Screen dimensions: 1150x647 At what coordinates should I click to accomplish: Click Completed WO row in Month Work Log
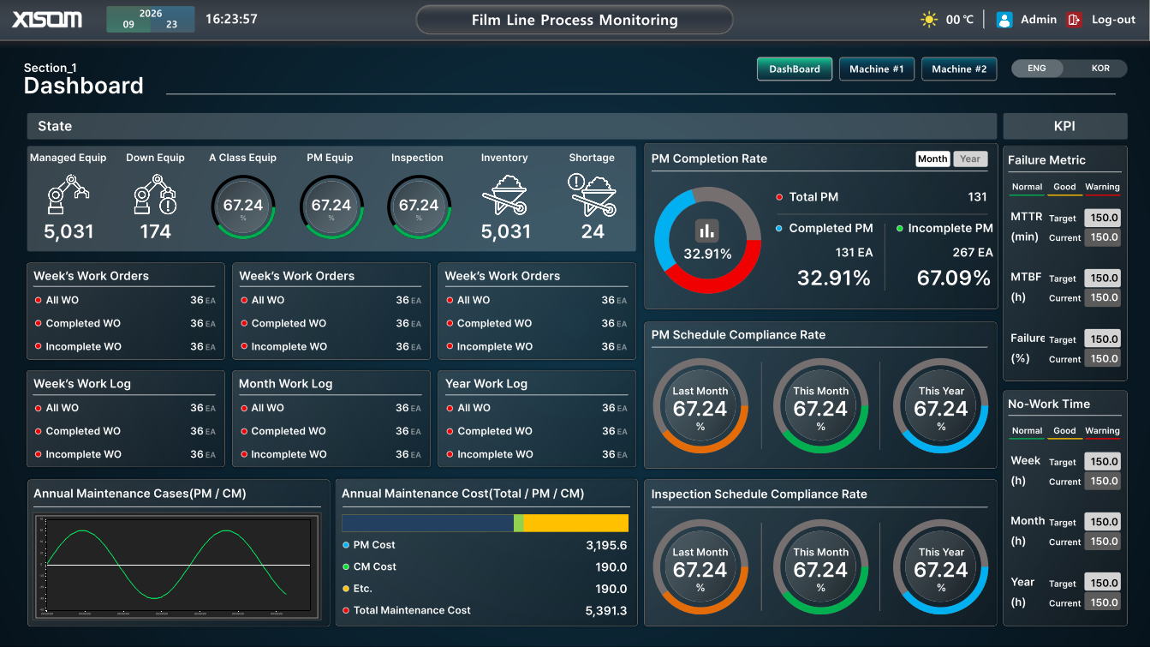tap(331, 431)
